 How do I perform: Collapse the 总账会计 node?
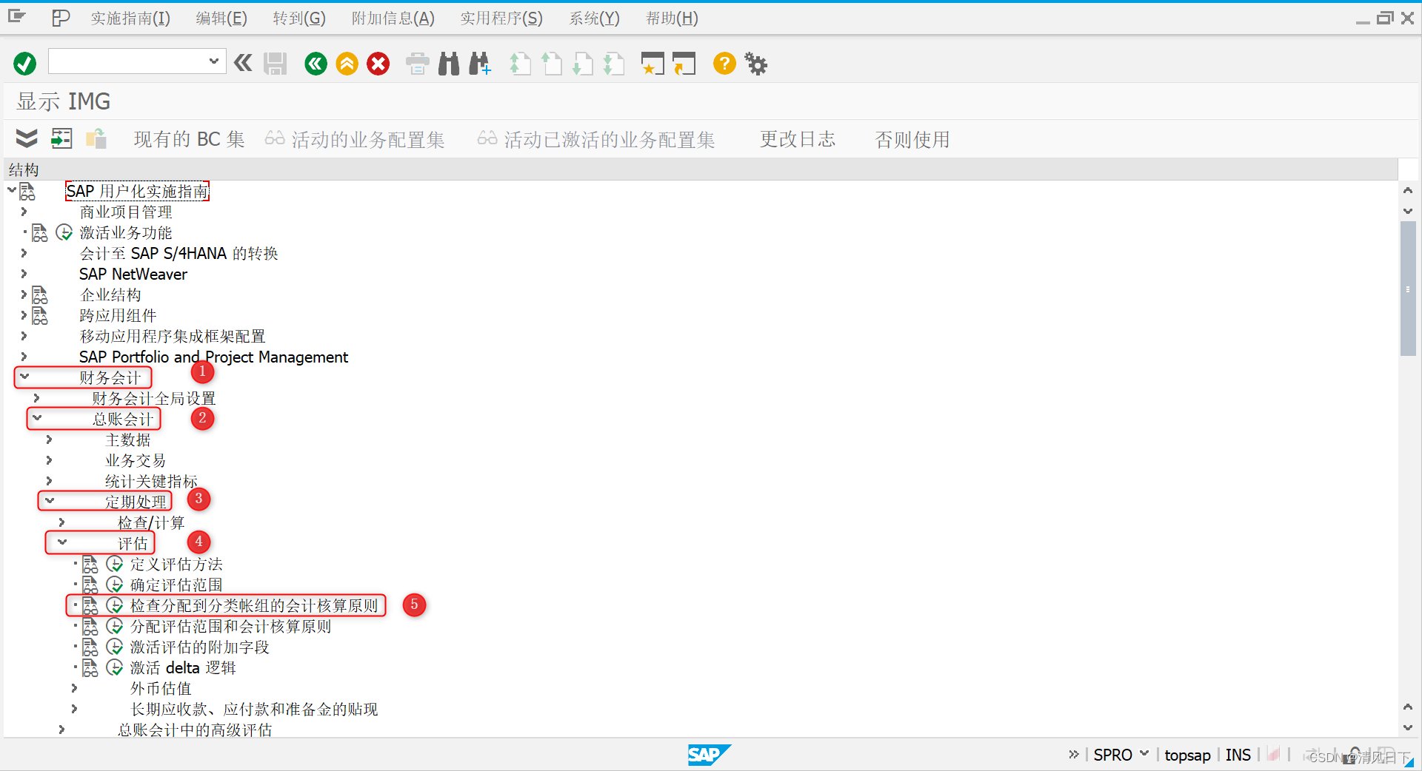(x=37, y=418)
